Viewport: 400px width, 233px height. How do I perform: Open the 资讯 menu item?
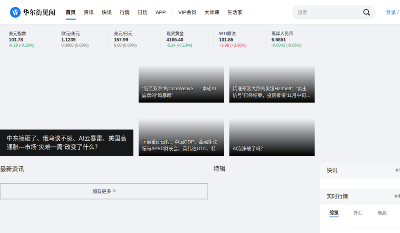(x=88, y=12)
